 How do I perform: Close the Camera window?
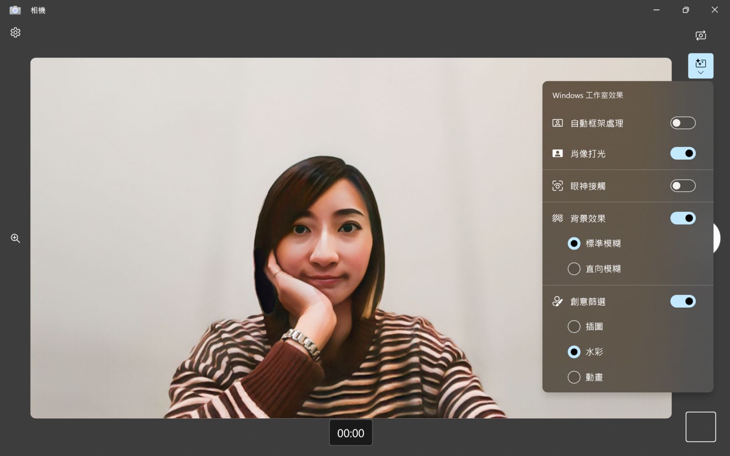715,10
